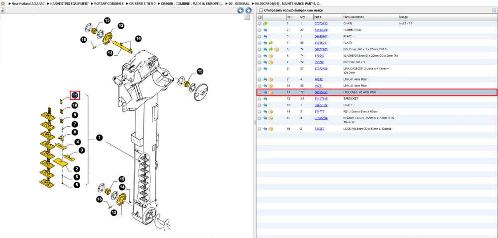The height and width of the screenshot is (238, 498).
Task: Select callout 9 in the diagram
Action: [x=74, y=115]
